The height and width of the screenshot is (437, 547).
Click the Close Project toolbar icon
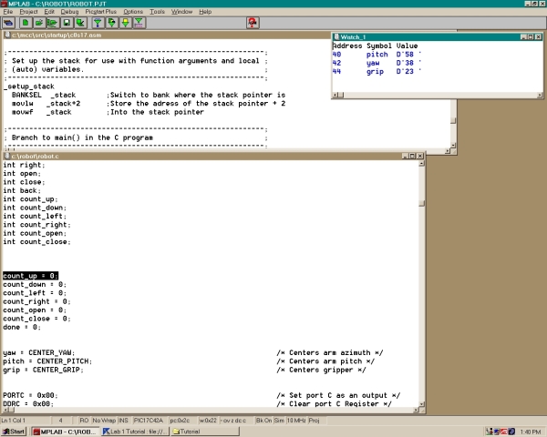pyautogui.click(x=52, y=23)
